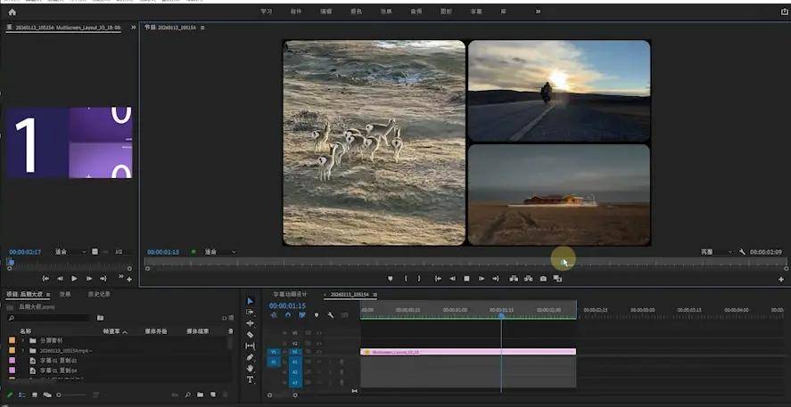Screen dimensions: 791x407
Task: Open Program monitor zoom level dropdown
Action: click(219, 252)
